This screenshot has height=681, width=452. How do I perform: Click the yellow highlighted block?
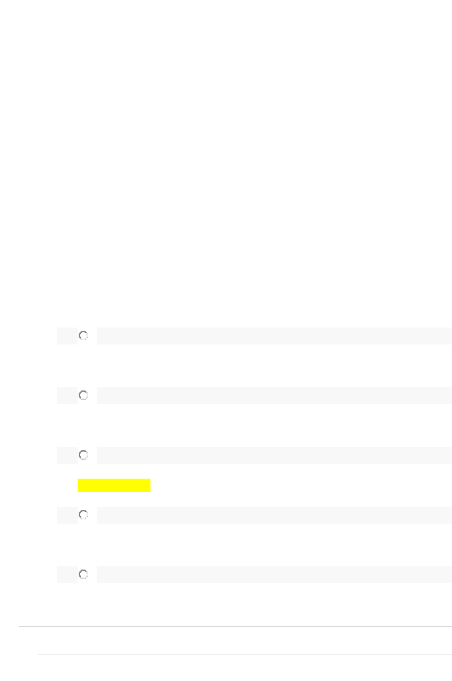point(114,485)
